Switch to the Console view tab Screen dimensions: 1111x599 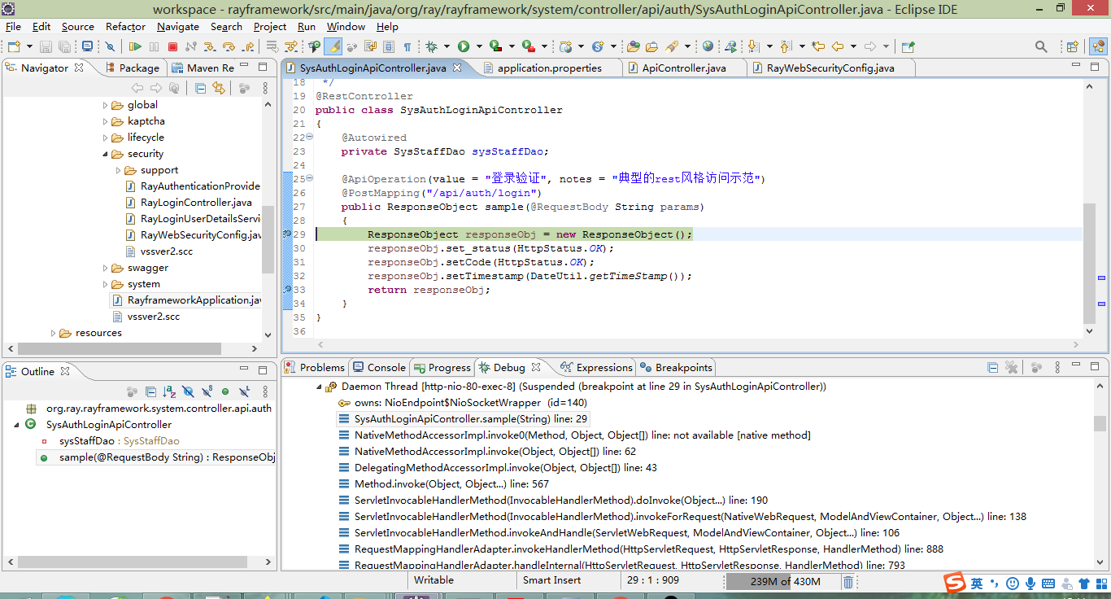pyautogui.click(x=379, y=367)
